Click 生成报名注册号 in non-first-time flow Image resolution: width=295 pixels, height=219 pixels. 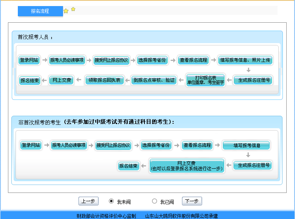pos(252,165)
